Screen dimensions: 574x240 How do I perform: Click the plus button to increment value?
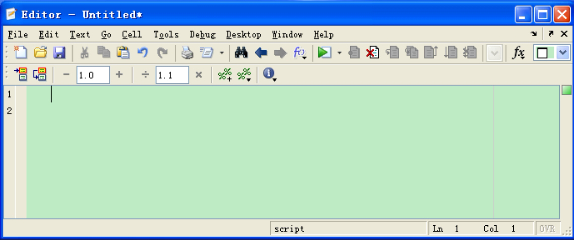(119, 75)
